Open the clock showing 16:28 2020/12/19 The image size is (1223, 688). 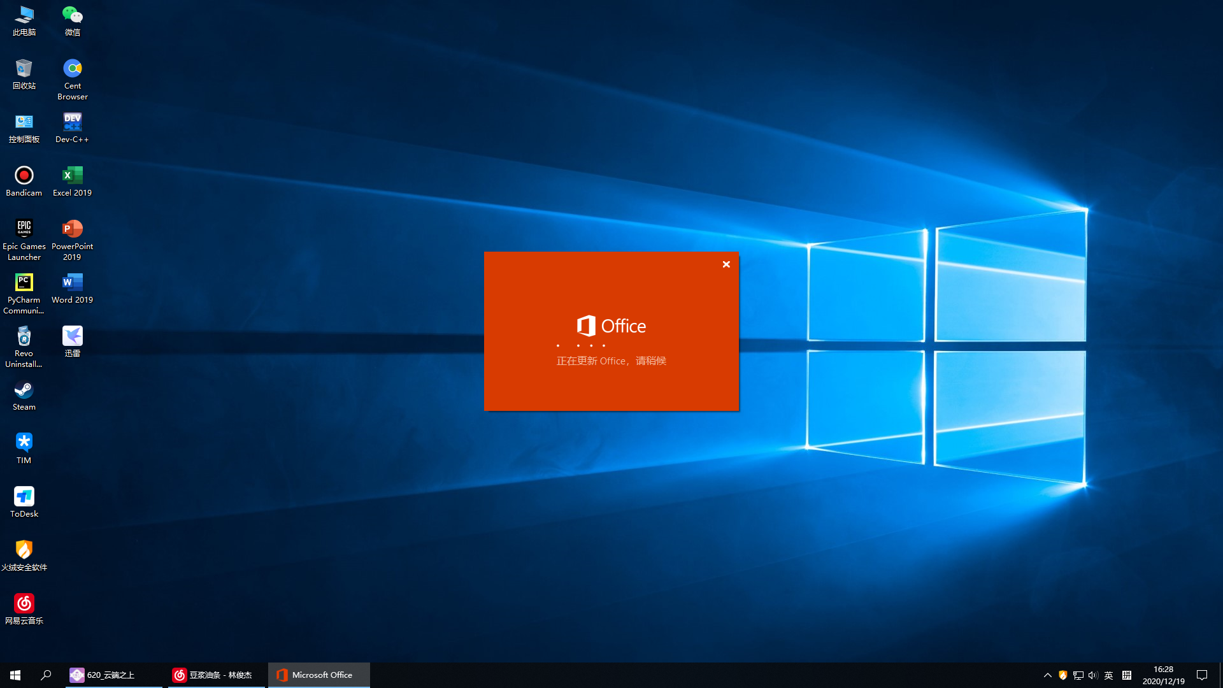coord(1164,675)
